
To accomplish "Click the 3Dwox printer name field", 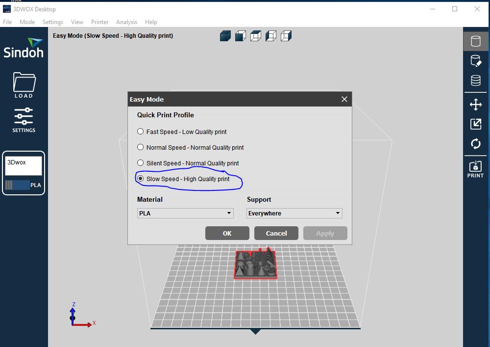I will (23, 166).
